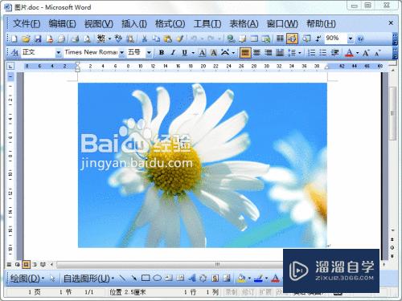Apply the drawing fill color bucket
The width and height of the screenshot is (402, 301).
(241, 279)
